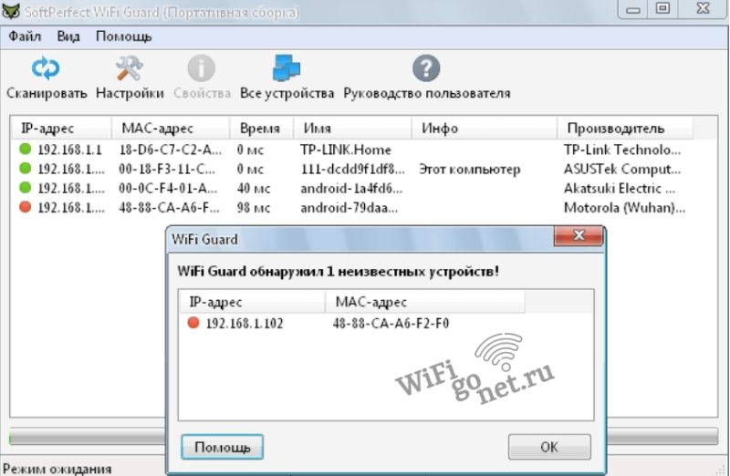
Task: Click Этот компьютер info cell
Action: pos(469,170)
